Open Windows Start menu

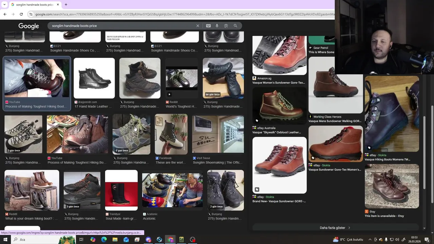click(x=5, y=240)
